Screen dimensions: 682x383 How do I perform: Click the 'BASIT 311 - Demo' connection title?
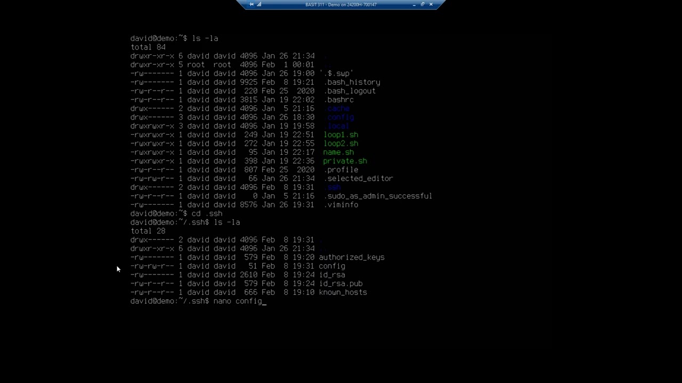coord(341,5)
